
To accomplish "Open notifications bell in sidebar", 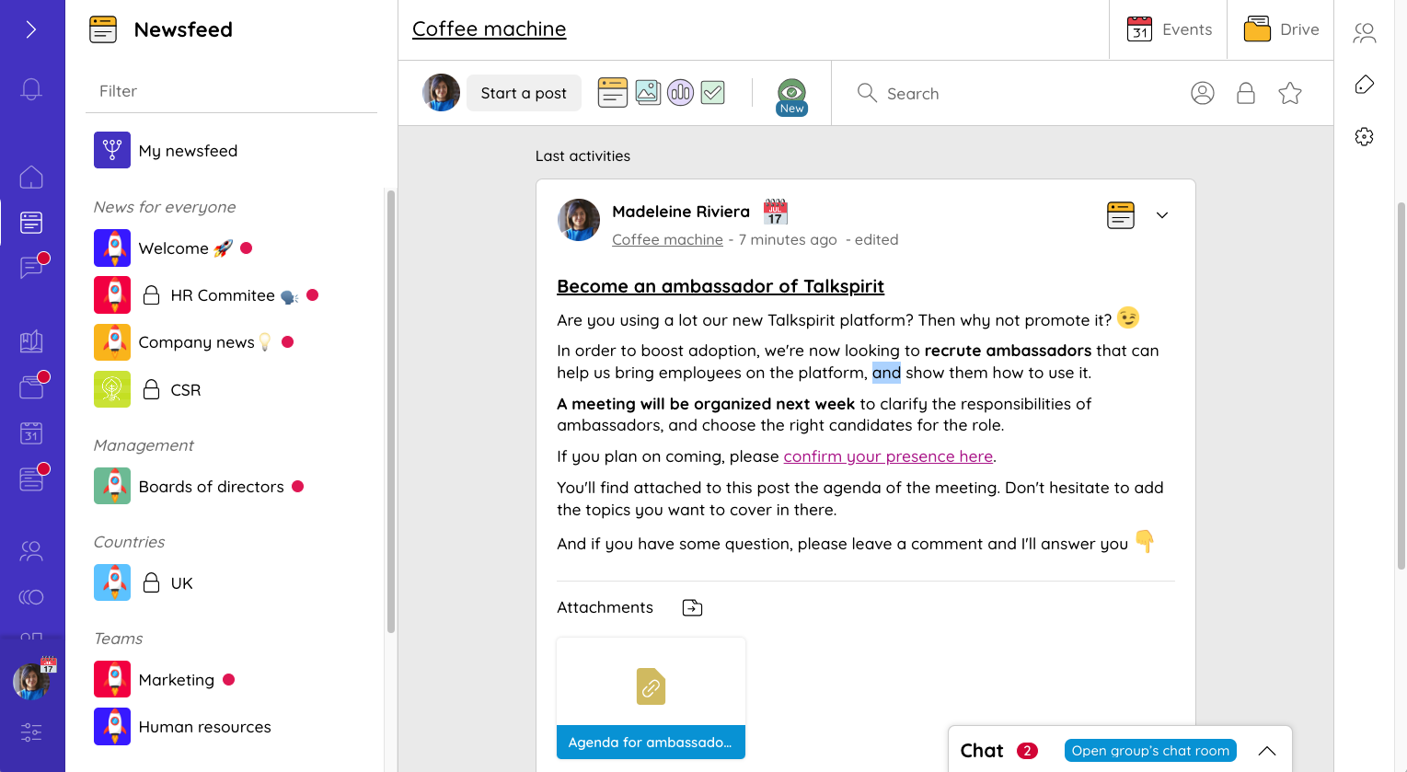I will (31, 89).
